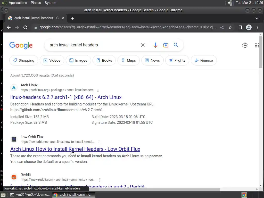
Task: Open linux-headers 6.2.7.arch1-1 result link
Action: click(66, 97)
